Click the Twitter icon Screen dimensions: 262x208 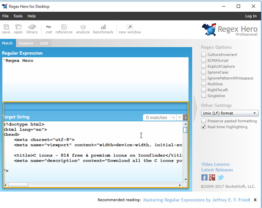pyautogui.click(x=220, y=177)
